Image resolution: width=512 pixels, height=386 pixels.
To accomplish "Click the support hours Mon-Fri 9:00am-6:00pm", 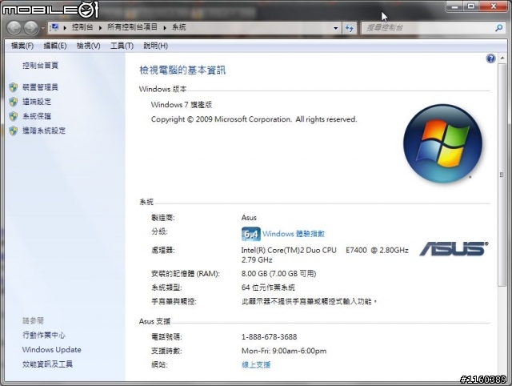I will (284, 351).
